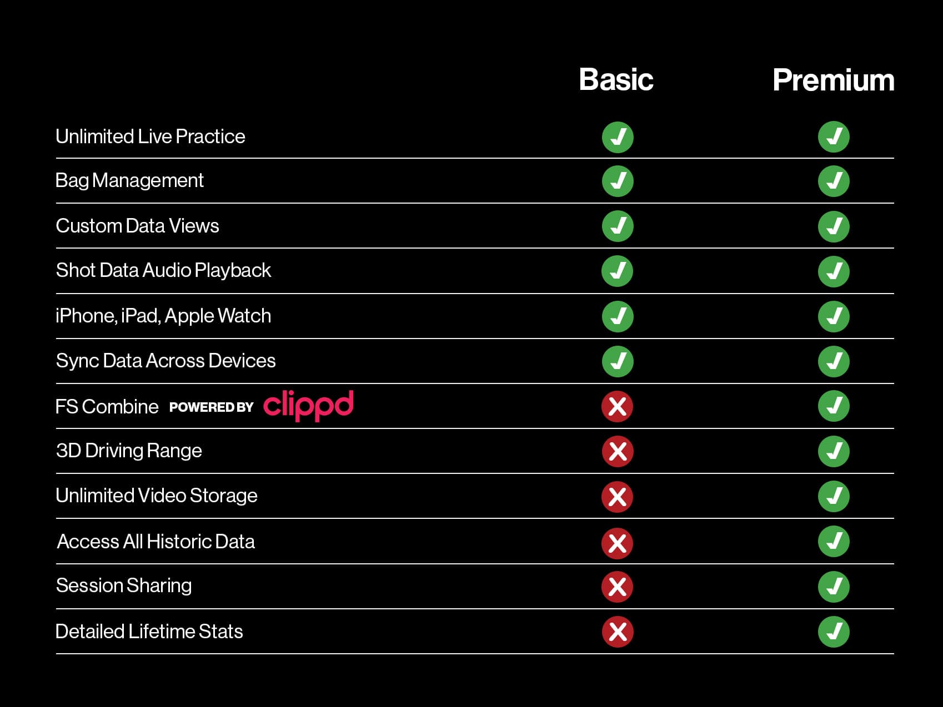Click the Basic column header
The height and width of the screenshot is (707, 943).
tap(616, 79)
